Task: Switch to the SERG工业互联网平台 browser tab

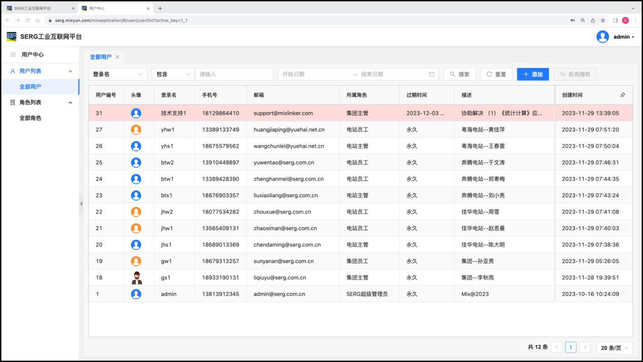Action: click(x=40, y=8)
